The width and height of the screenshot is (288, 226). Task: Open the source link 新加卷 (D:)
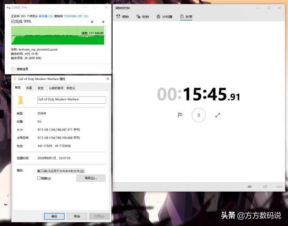click(x=46, y=16)
